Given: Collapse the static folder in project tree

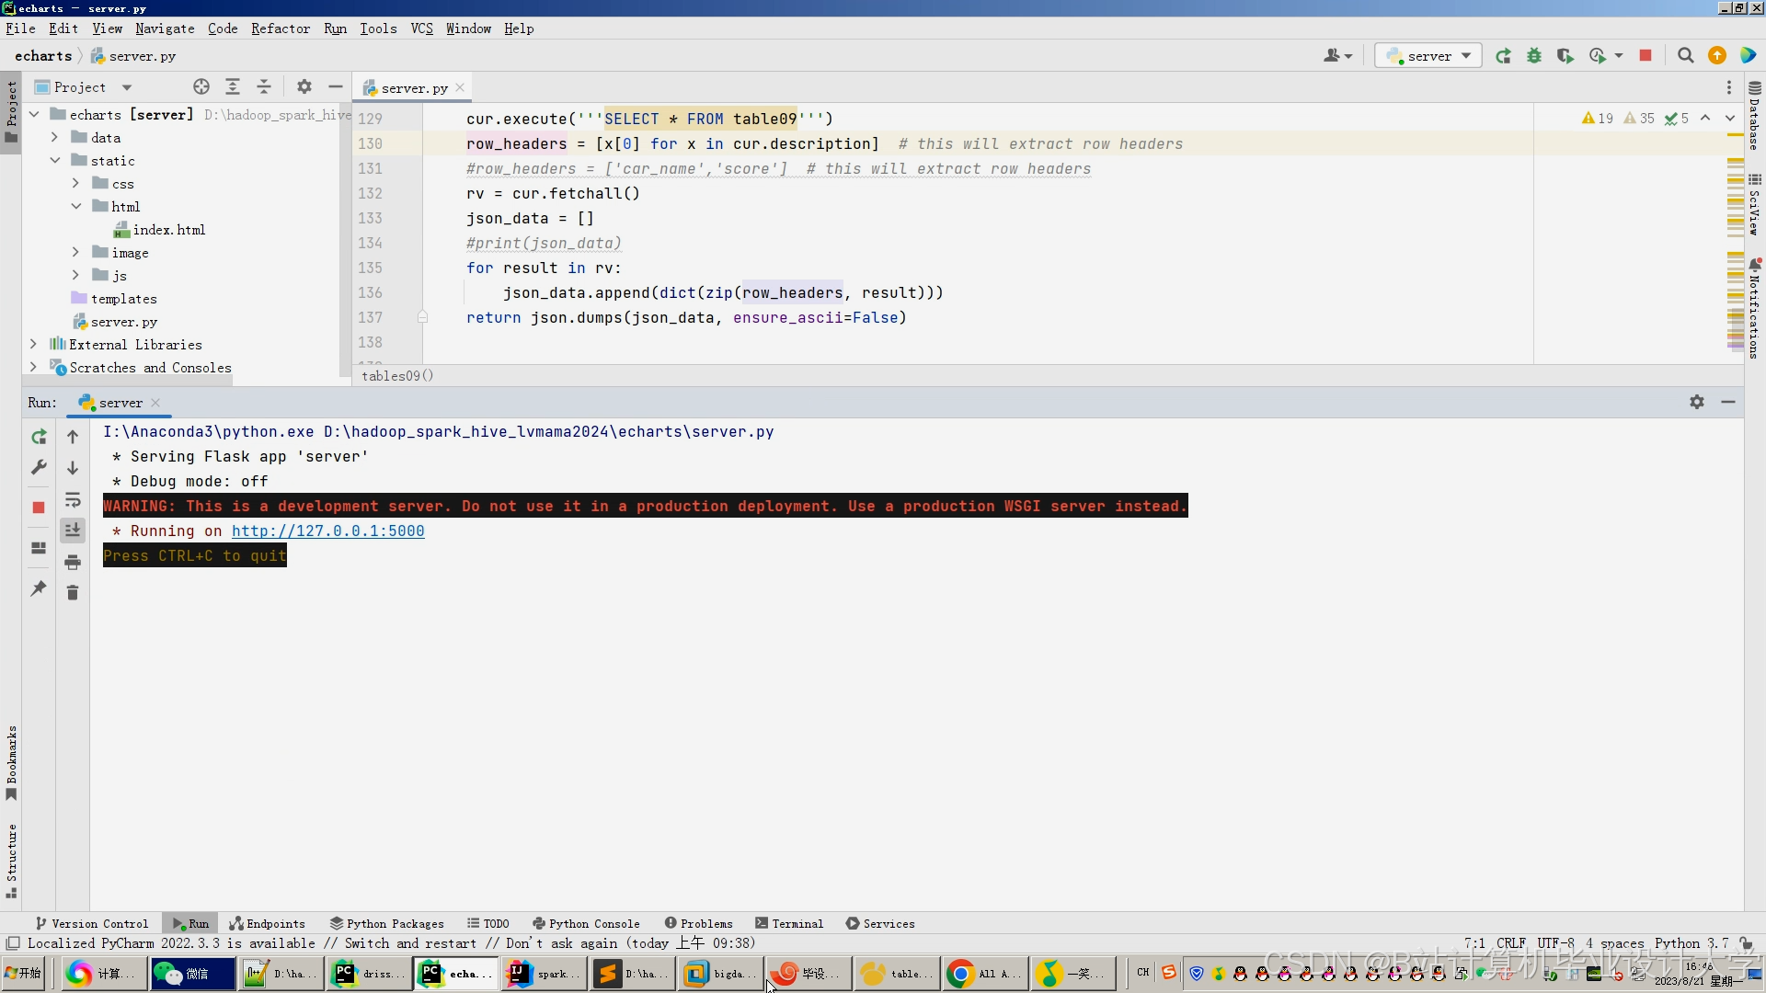Looking at the screenshot, I should coord(55,161).
